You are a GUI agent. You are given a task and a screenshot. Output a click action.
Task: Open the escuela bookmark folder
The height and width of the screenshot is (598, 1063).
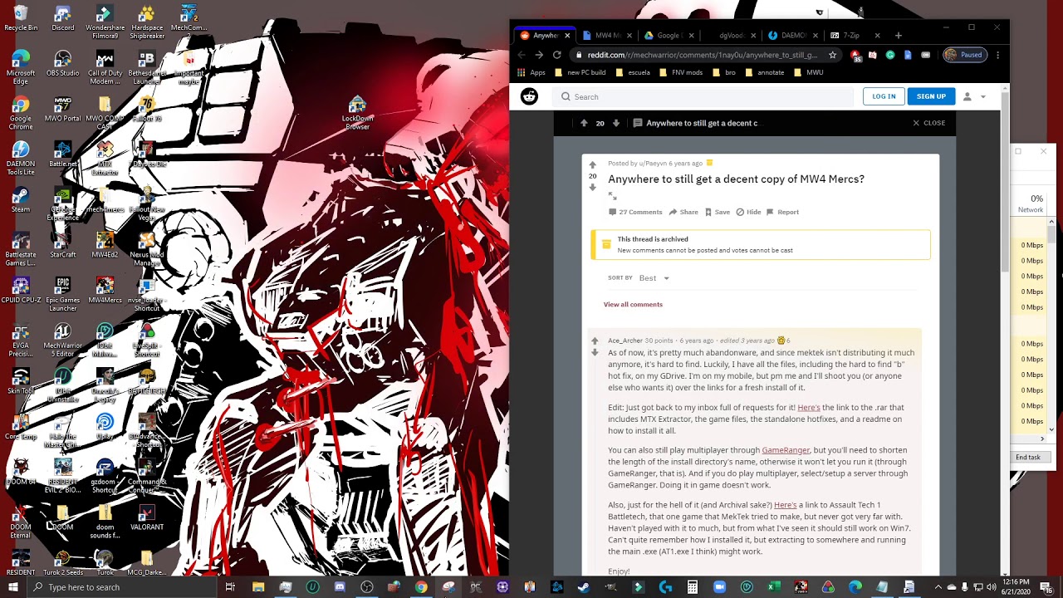pyautogui.click(x=633, y=72)
